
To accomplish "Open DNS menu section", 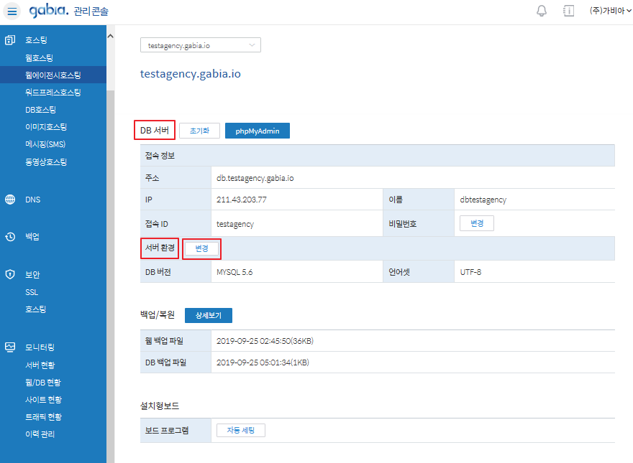I will (32, 200).
